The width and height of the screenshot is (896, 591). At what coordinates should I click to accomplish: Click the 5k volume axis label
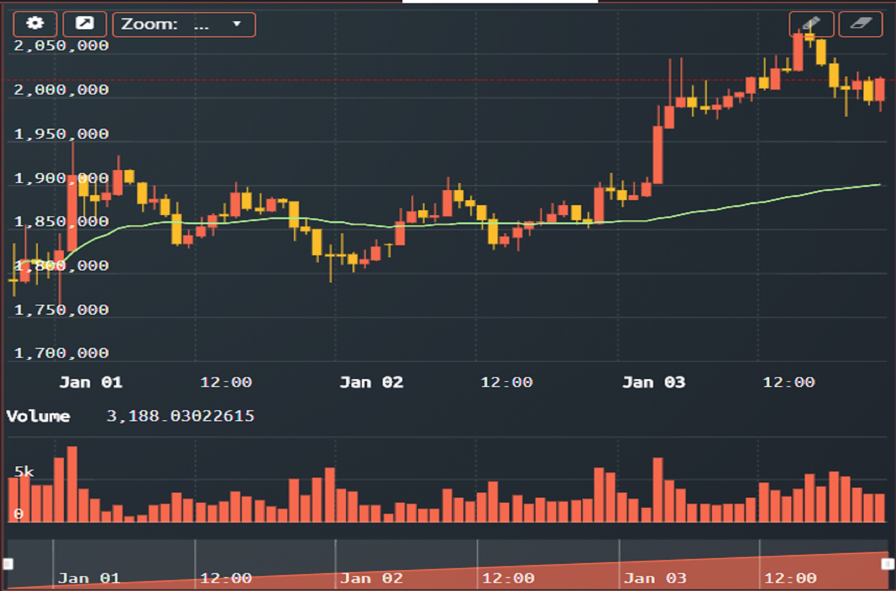24,471
